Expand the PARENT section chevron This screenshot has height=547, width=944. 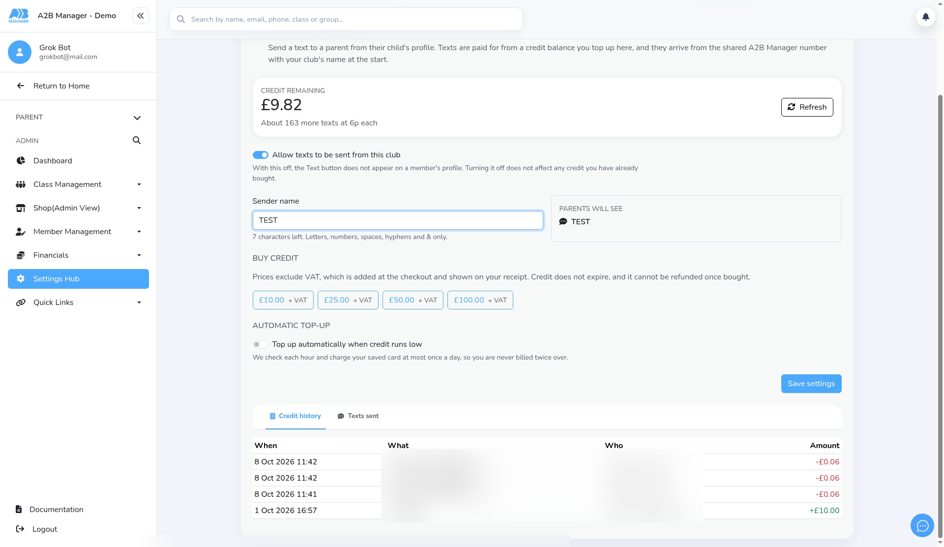click(137, 118)
